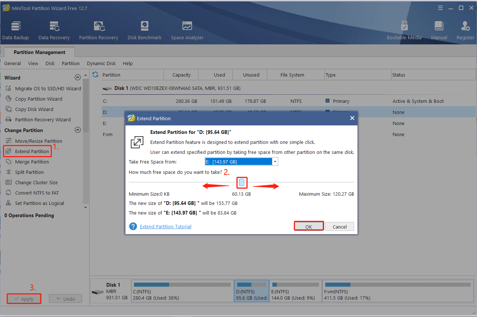The height and width of the screenshot is (317, 477).
Task: Close the Extend Partition dialog
Action: point(352,118)
